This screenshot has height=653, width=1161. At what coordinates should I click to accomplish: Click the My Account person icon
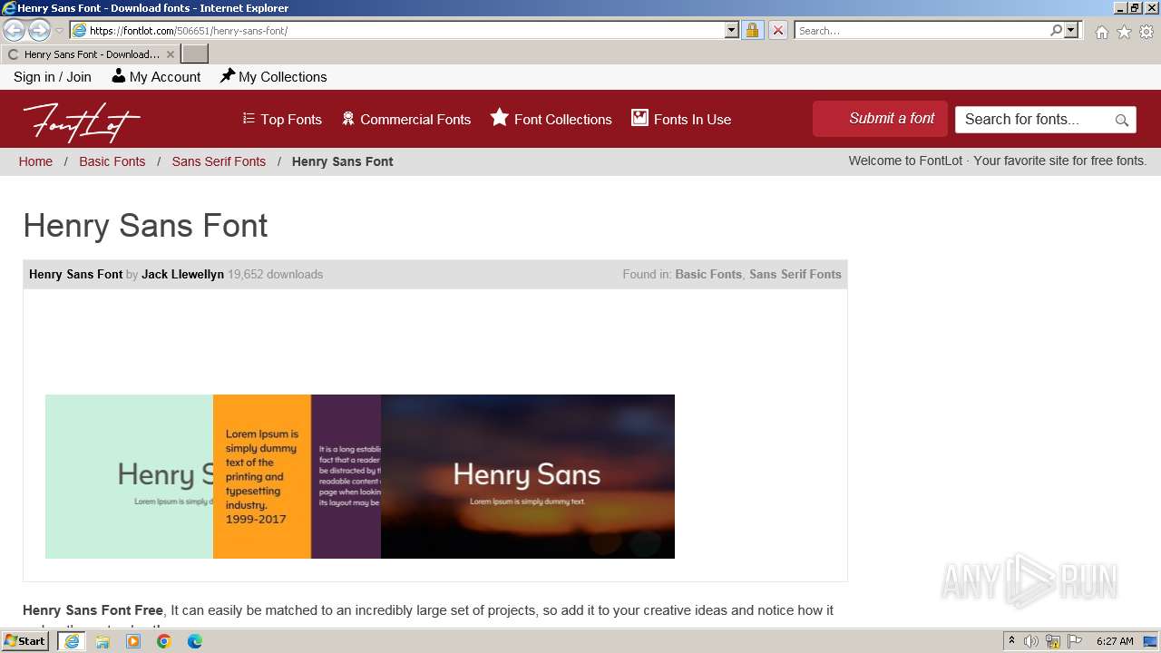click(119, 76)
